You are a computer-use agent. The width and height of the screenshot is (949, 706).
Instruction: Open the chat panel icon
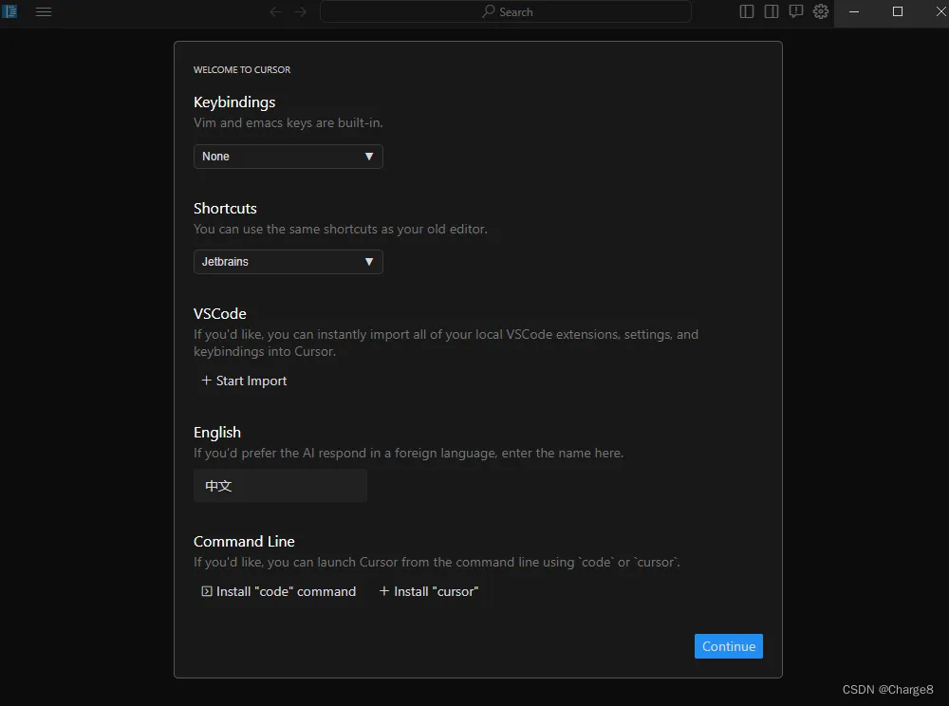tap(796, 11)
